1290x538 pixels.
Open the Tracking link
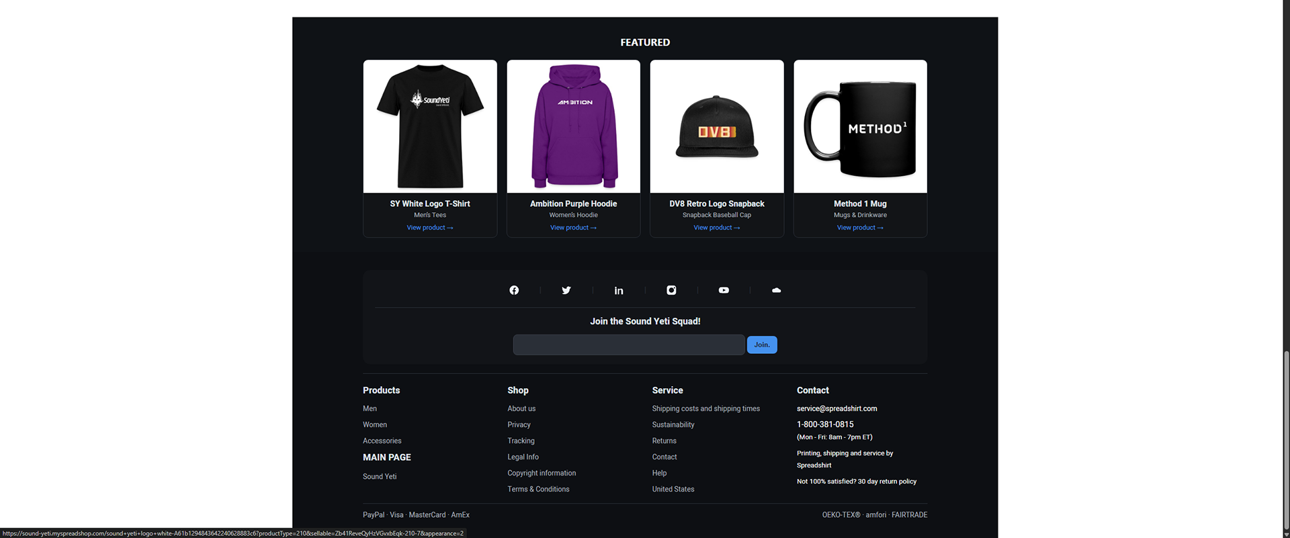click(521, 441)
